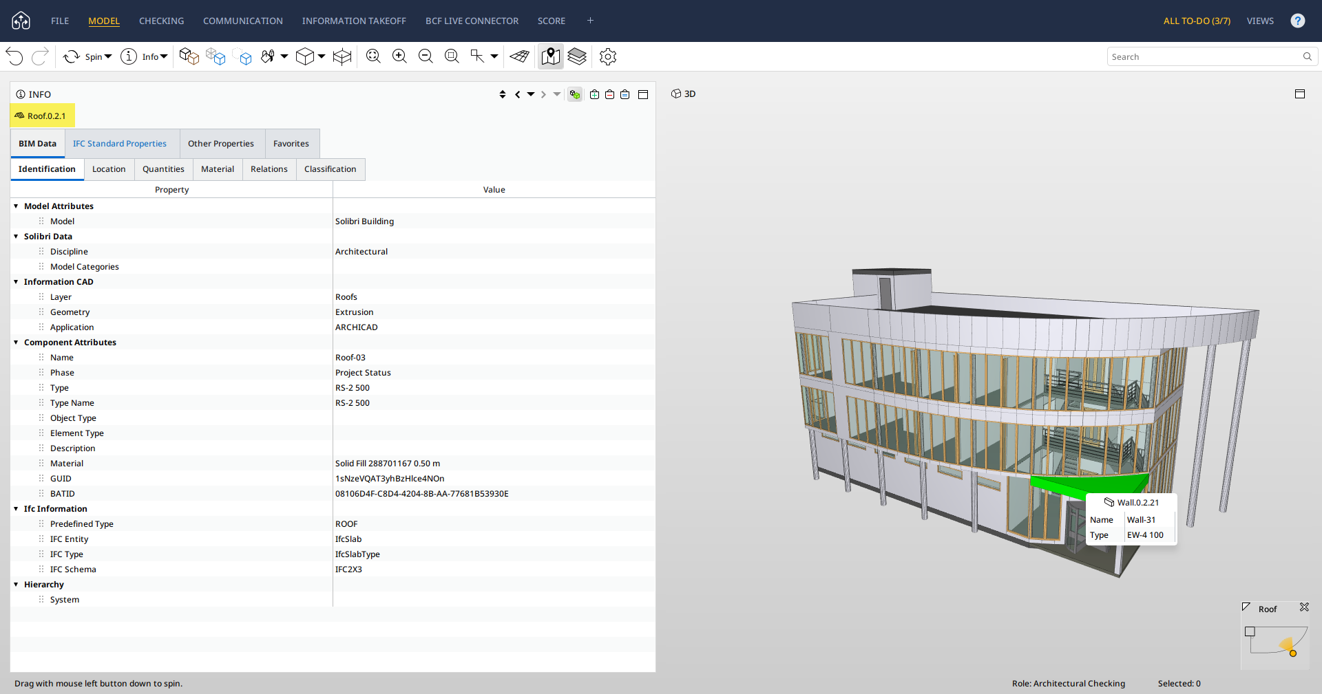Click the orange camera dot on minimap
This screenshot has height=694, width=1322.
pyautogui.click(x=1293, y=653)
